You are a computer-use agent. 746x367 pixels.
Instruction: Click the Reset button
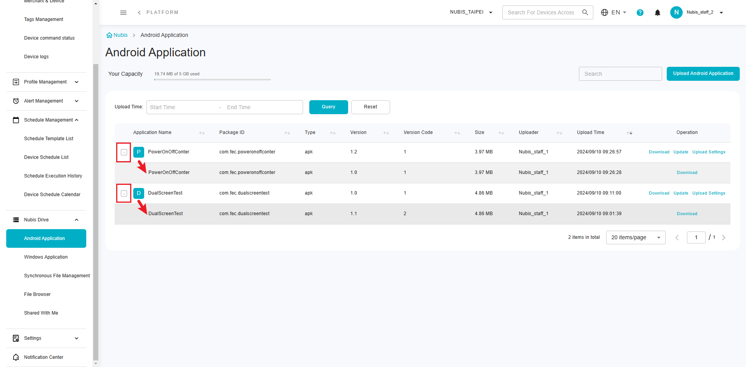click(x=371, y=107)
